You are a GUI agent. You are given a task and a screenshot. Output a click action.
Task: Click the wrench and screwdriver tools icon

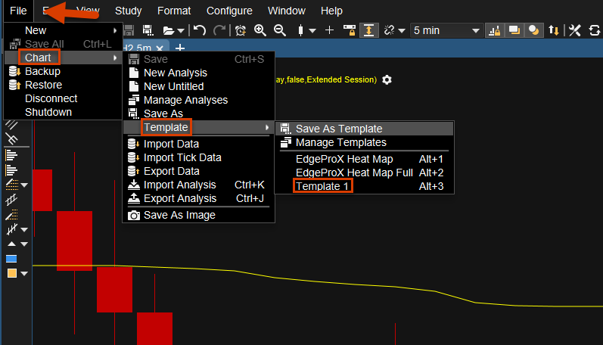click(x=574, y=30)
